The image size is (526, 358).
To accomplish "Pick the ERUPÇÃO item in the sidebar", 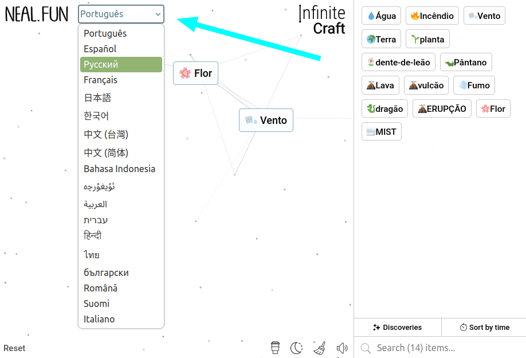I will coord(442,108).
